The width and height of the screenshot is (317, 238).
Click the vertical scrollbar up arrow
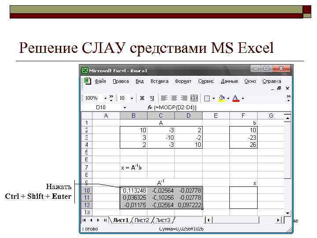click(x=287, y=118)
